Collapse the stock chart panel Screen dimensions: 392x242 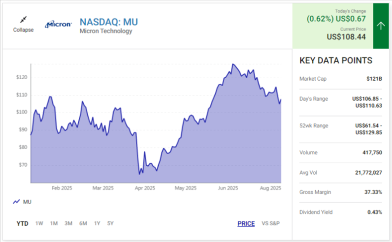(x=23, y=30)
